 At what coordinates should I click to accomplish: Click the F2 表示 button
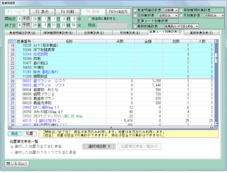tap(42, 12)
